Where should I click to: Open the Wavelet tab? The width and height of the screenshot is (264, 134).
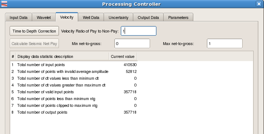point(44,18)
